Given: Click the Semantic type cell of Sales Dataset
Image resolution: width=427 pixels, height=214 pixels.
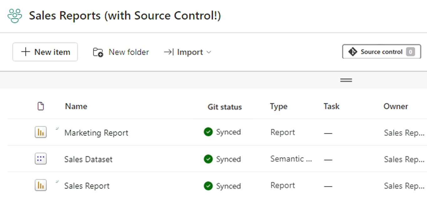Looking at the screenshot, I should [291, 159].
